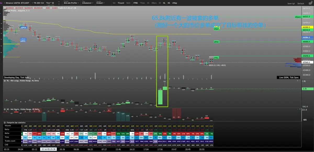The image size is (314, 152).
Task: Select the dVAH 66244.0 price level label
Action: coord(217,29)
